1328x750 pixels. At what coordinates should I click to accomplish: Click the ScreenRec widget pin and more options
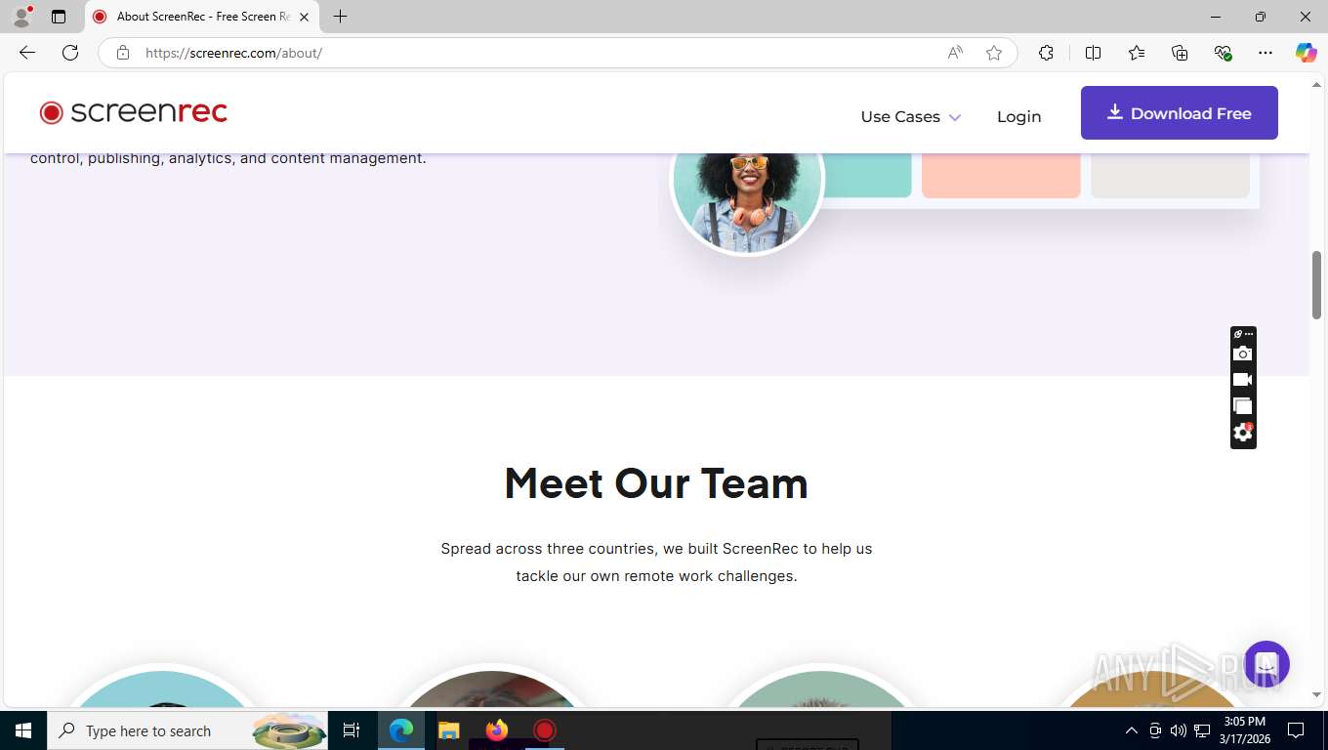click(1242, 334)
